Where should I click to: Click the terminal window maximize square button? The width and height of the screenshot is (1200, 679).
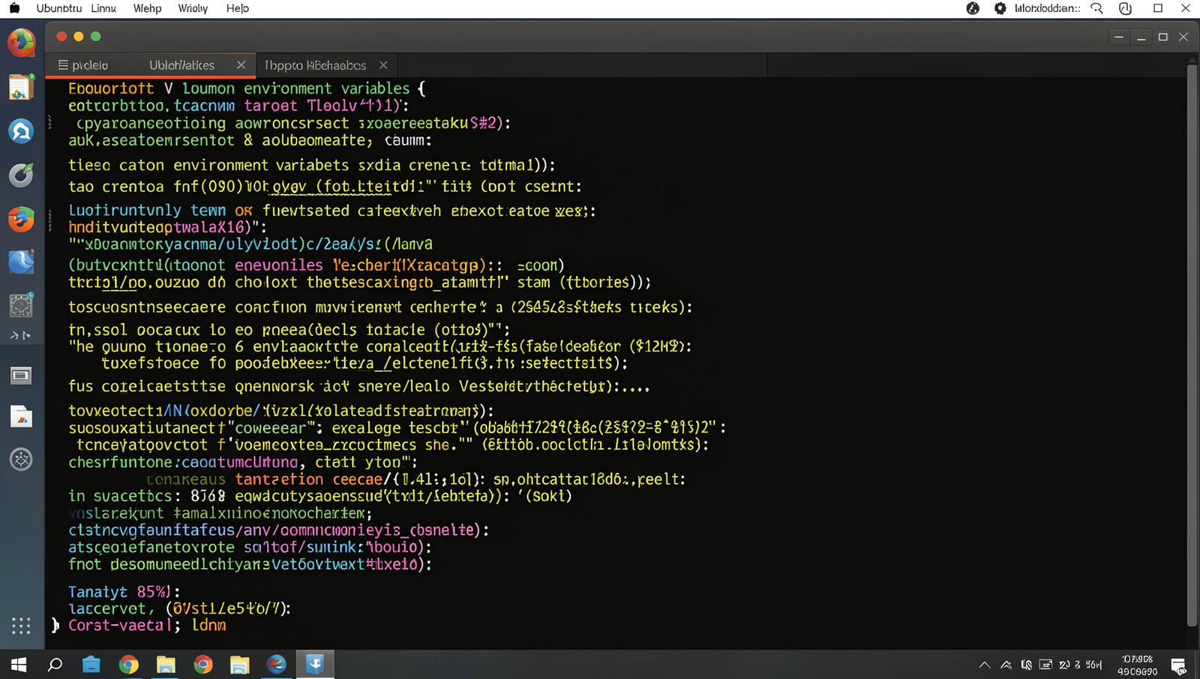click(1162, 37)
